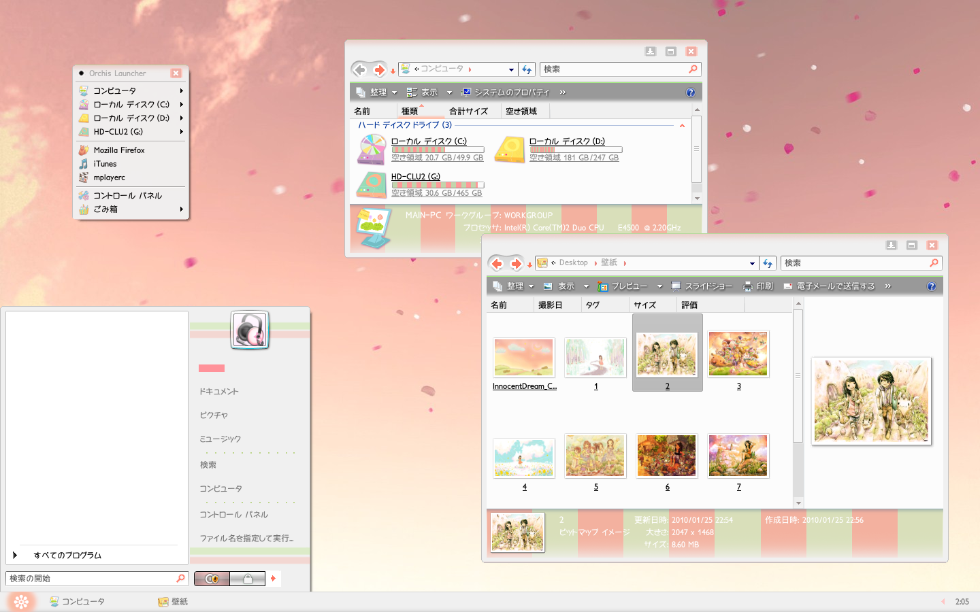Click システムのプロパティ in the コンピュータ toolbar
The width and height of the screenshot is (980, 612).
505,92
